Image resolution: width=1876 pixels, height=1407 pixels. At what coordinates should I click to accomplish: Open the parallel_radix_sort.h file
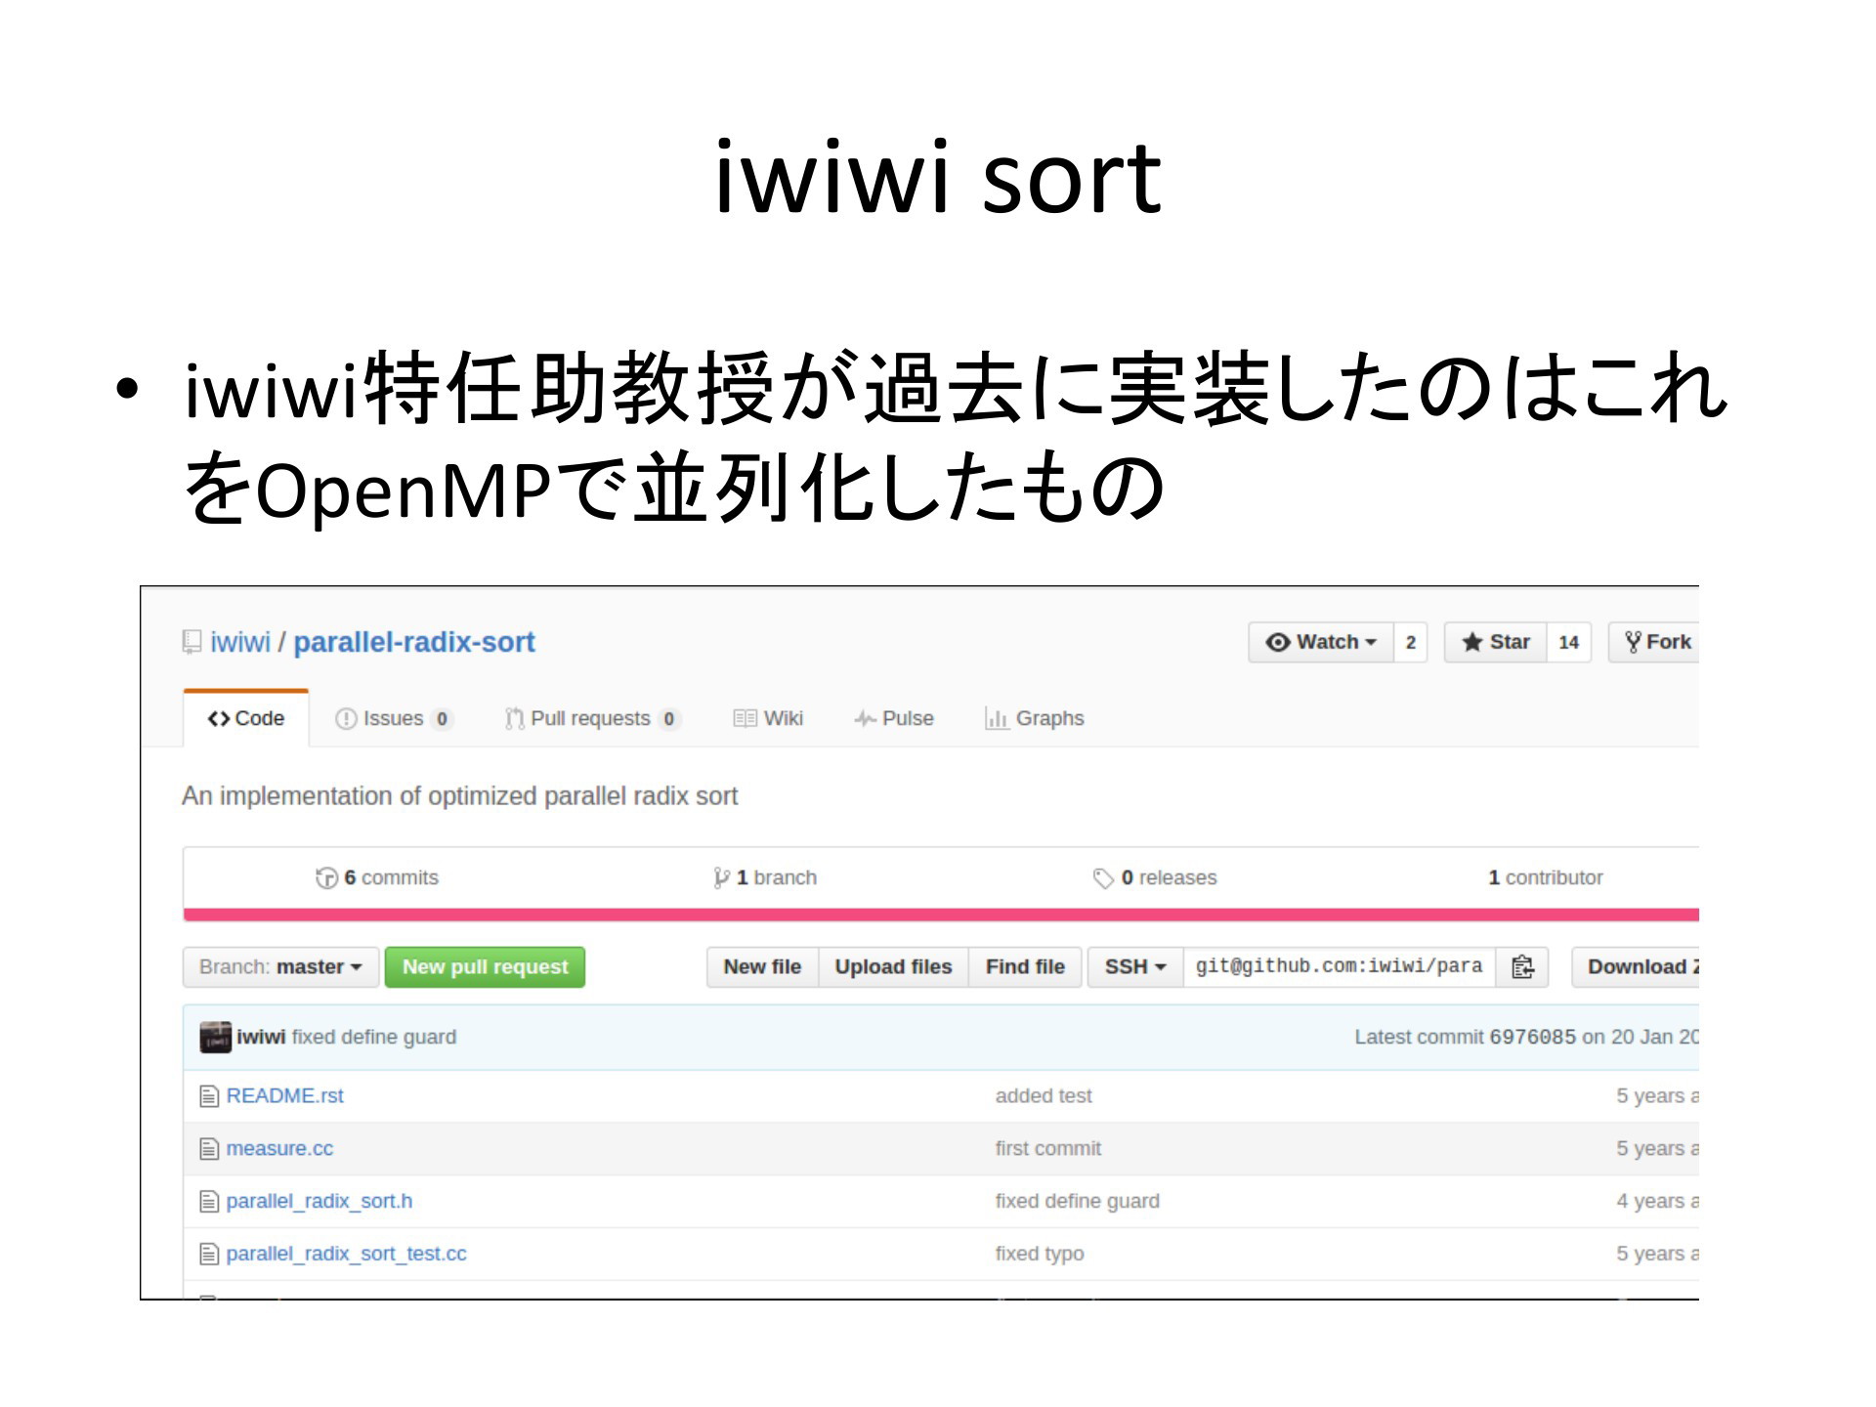pyautogui.click(x=320, y=1202)
